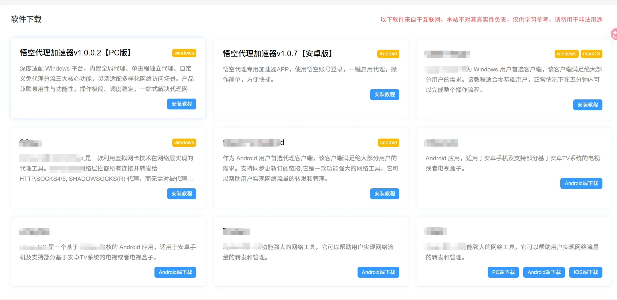Screen dimensions: 617x300
Task: Click red disclaimer text 以下软件来自于互联网
Action: pos(491,19)
